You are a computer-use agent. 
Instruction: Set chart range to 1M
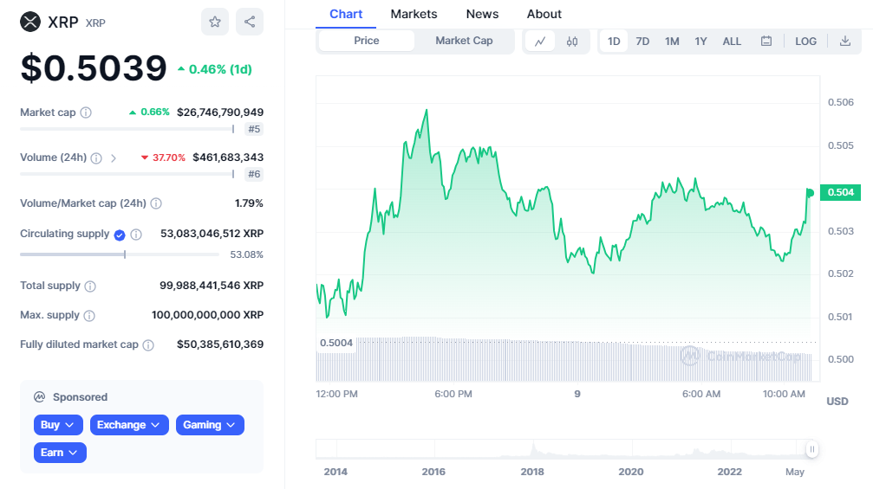(x=672, y=42)
